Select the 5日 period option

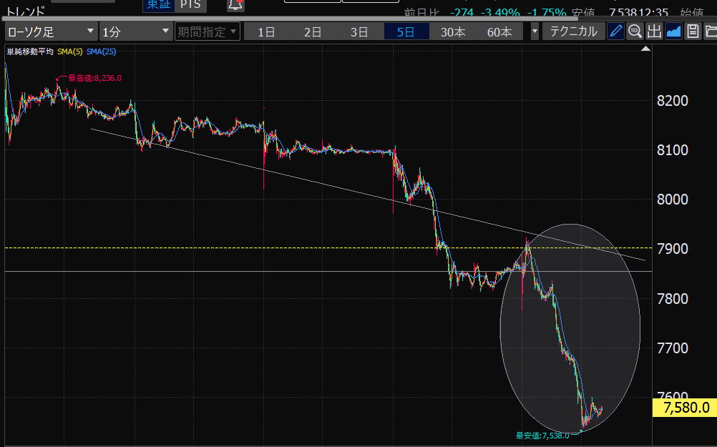[x=406, y=31]
